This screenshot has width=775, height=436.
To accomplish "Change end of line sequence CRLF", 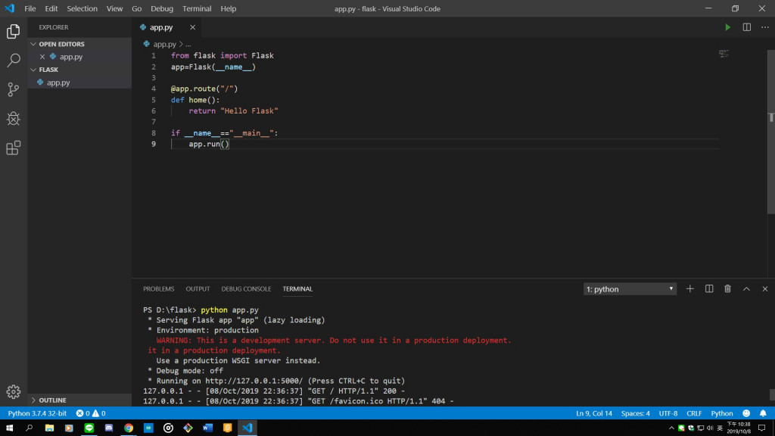I will pyautogui.click(x=694, y=413).
